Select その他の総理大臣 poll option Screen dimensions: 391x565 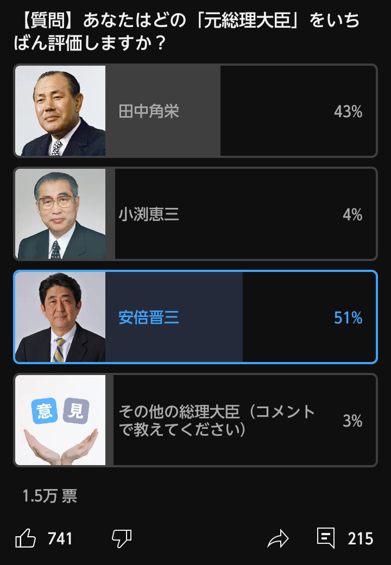tap(217, 421)
